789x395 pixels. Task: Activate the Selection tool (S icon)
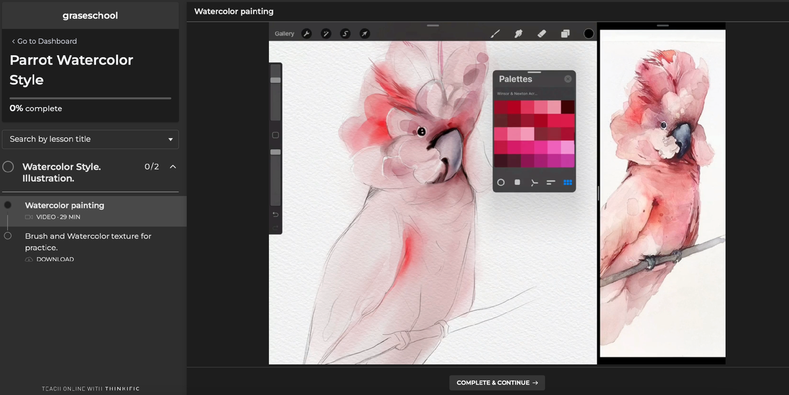pos(345,34)
